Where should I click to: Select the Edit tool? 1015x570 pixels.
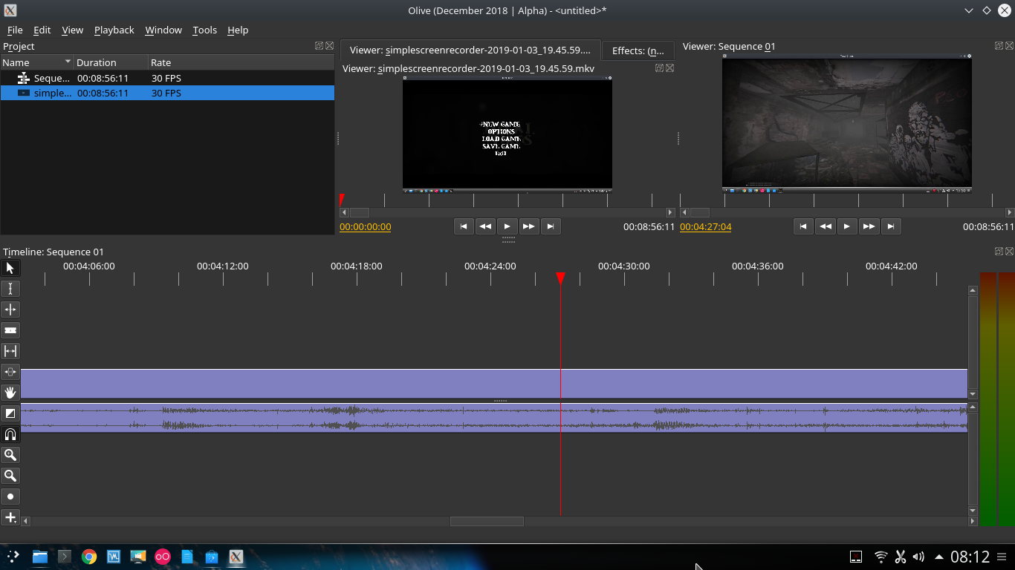[10, 288]
